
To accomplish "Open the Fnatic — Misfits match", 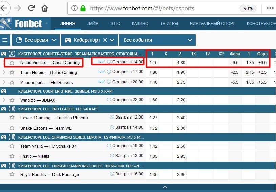I will pyautogui.click(x=35, y=156).
